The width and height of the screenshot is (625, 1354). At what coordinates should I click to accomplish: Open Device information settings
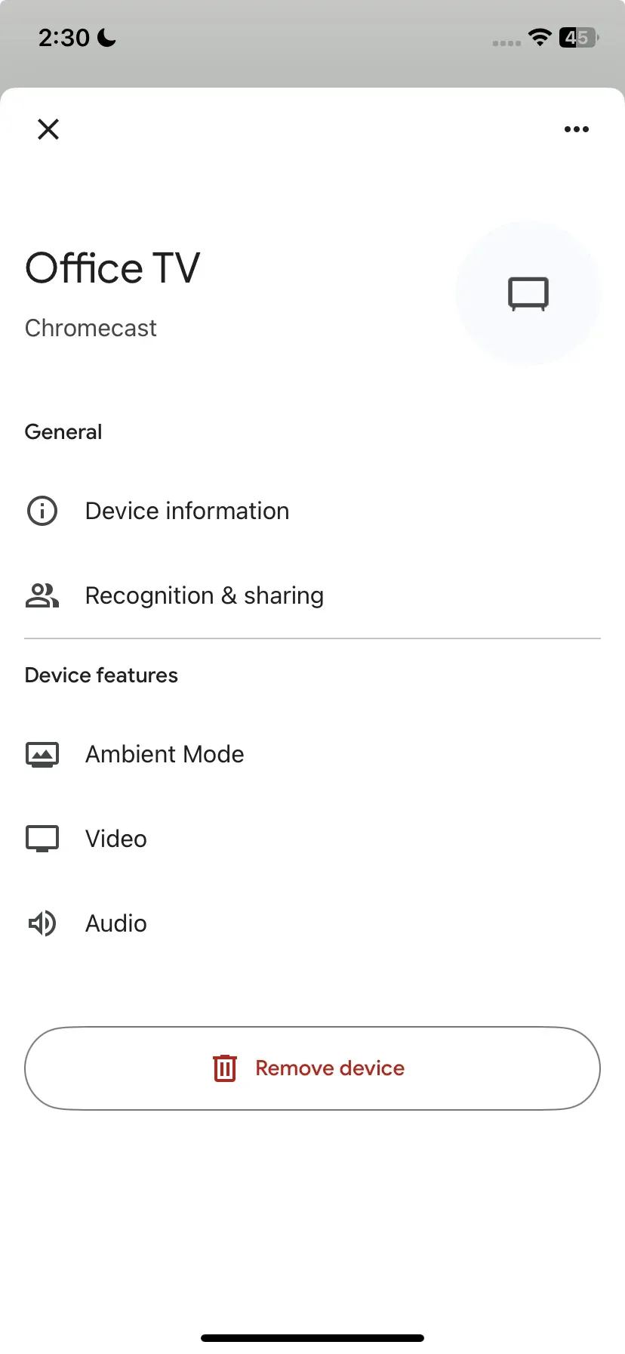point(187,511)
